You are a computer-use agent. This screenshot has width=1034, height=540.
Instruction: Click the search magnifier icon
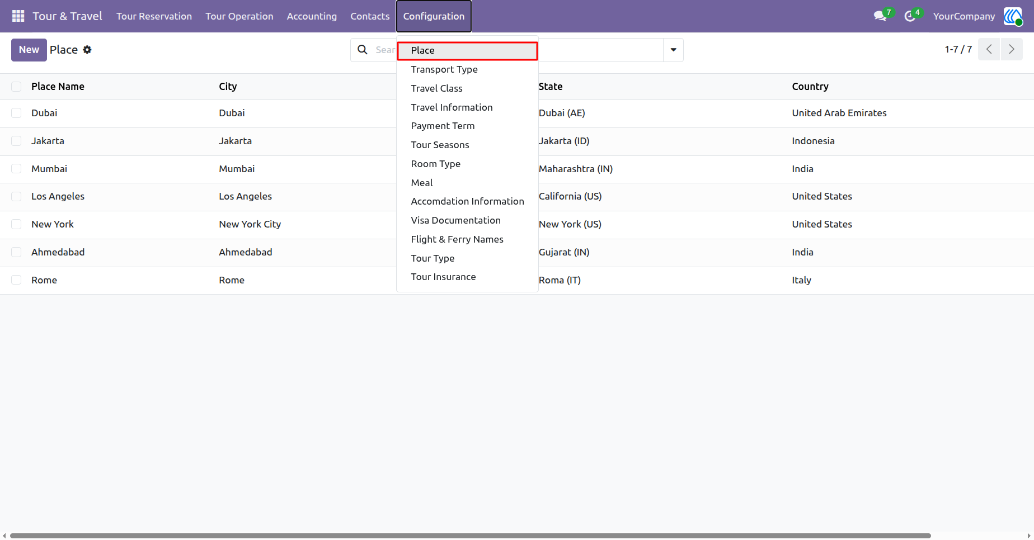coord(363,50)
